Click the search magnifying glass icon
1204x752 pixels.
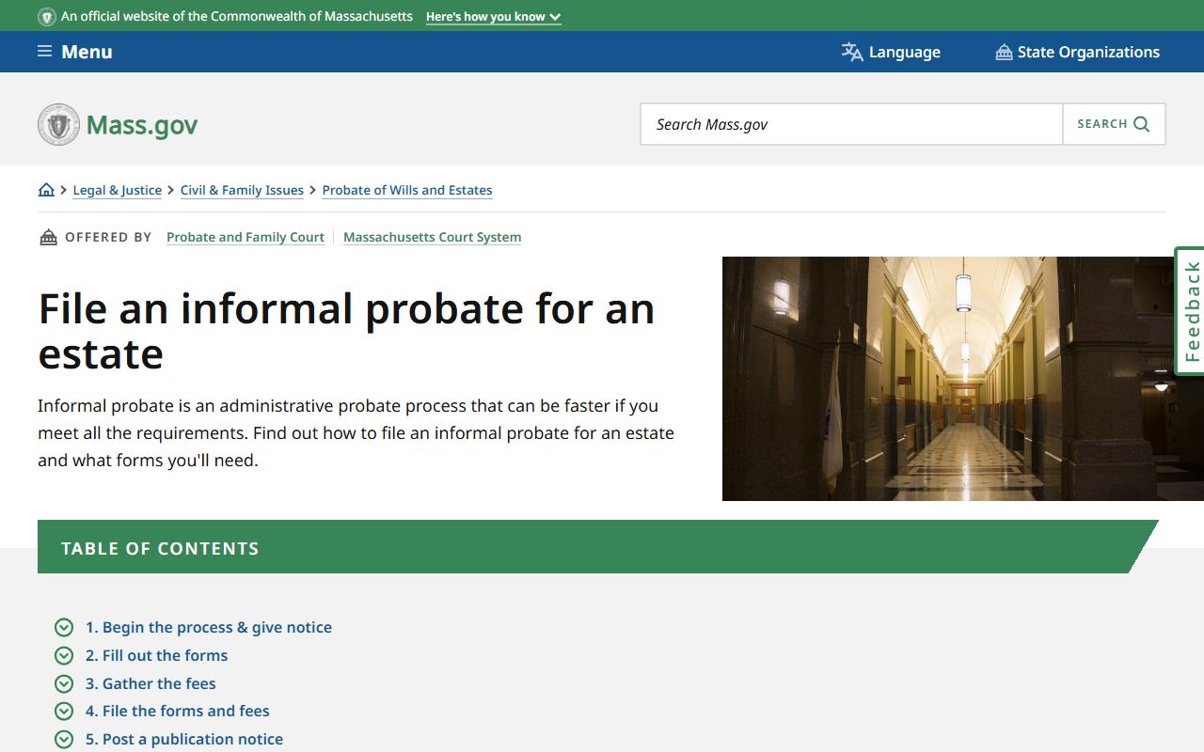1142,124
